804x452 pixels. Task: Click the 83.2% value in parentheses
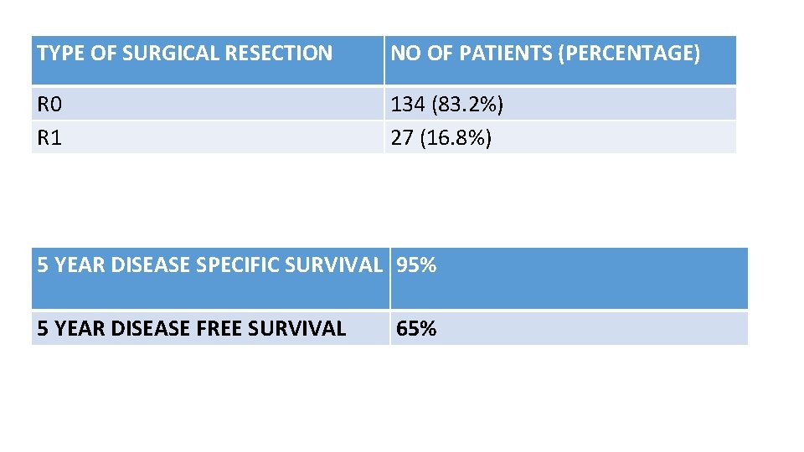click(470, 105)
